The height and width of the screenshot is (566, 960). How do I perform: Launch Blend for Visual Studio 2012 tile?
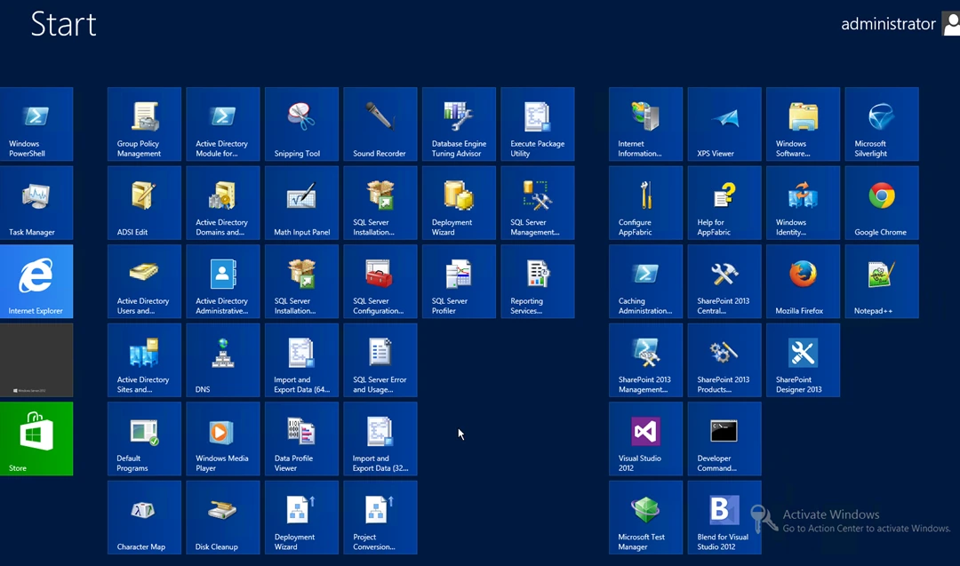(724, 517)
